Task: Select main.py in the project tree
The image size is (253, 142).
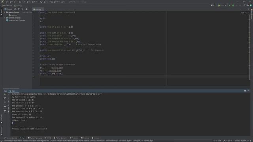Action: (13, 15)
